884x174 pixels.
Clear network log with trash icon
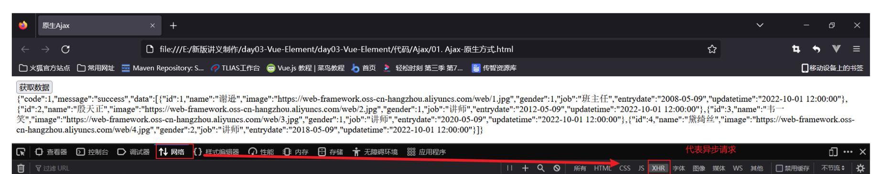click(21, 168)
